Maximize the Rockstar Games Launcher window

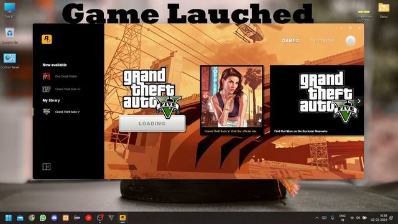coord(350,28)
